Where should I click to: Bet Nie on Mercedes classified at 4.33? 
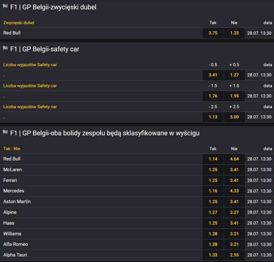pyautogui.click(x=234, y=191)
